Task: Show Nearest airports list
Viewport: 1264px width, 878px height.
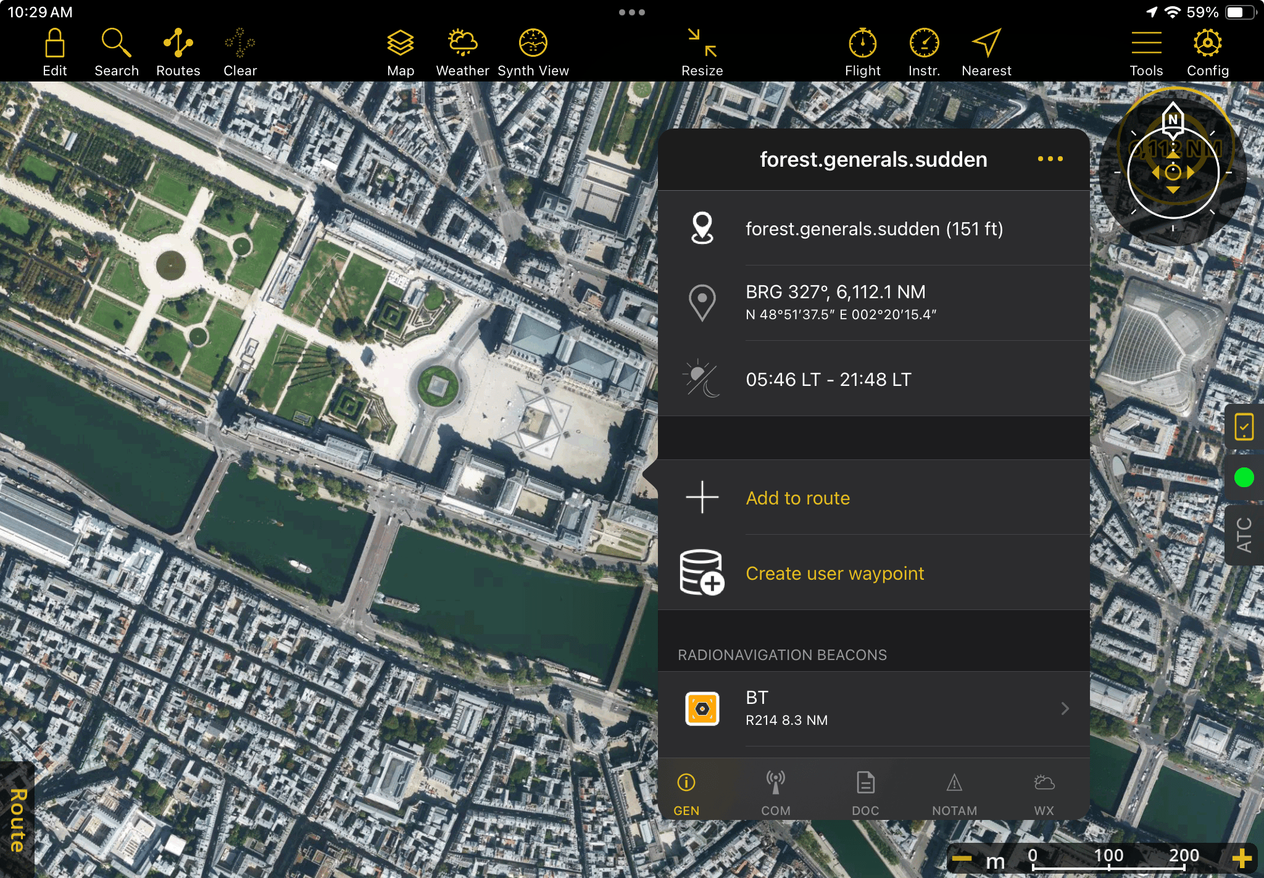Action: [986, 52]
